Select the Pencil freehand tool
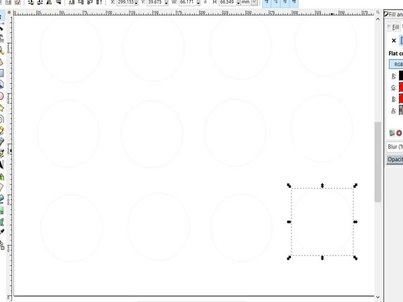The height and width of the screenshot is (302, 403). click(x=1, y=130)
